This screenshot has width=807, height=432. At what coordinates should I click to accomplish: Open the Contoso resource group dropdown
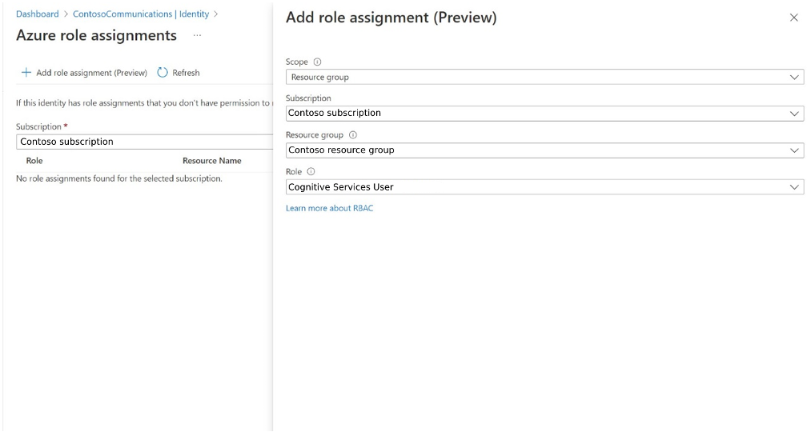click(x=544, y=150)
